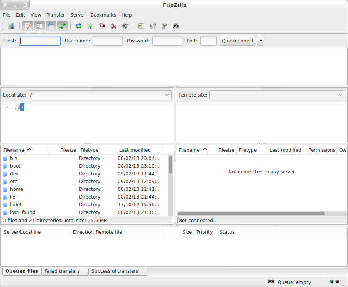The width and height of the screenshot is (348, 287).
Task: Search for files on the server
Action: (x=175, y=25)
